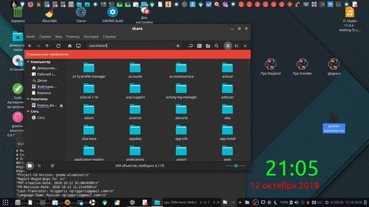The image size is (369, 207).
Task: Select the aclocal-1.16 folder
Action: pos(89,91)
